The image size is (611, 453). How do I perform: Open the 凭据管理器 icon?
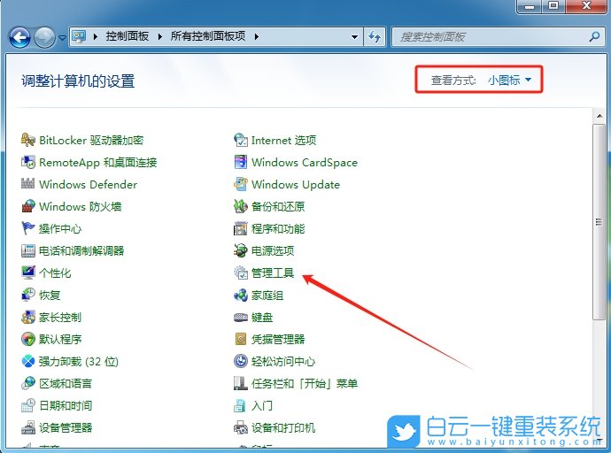pyautogui.click(x=241, y=339)
